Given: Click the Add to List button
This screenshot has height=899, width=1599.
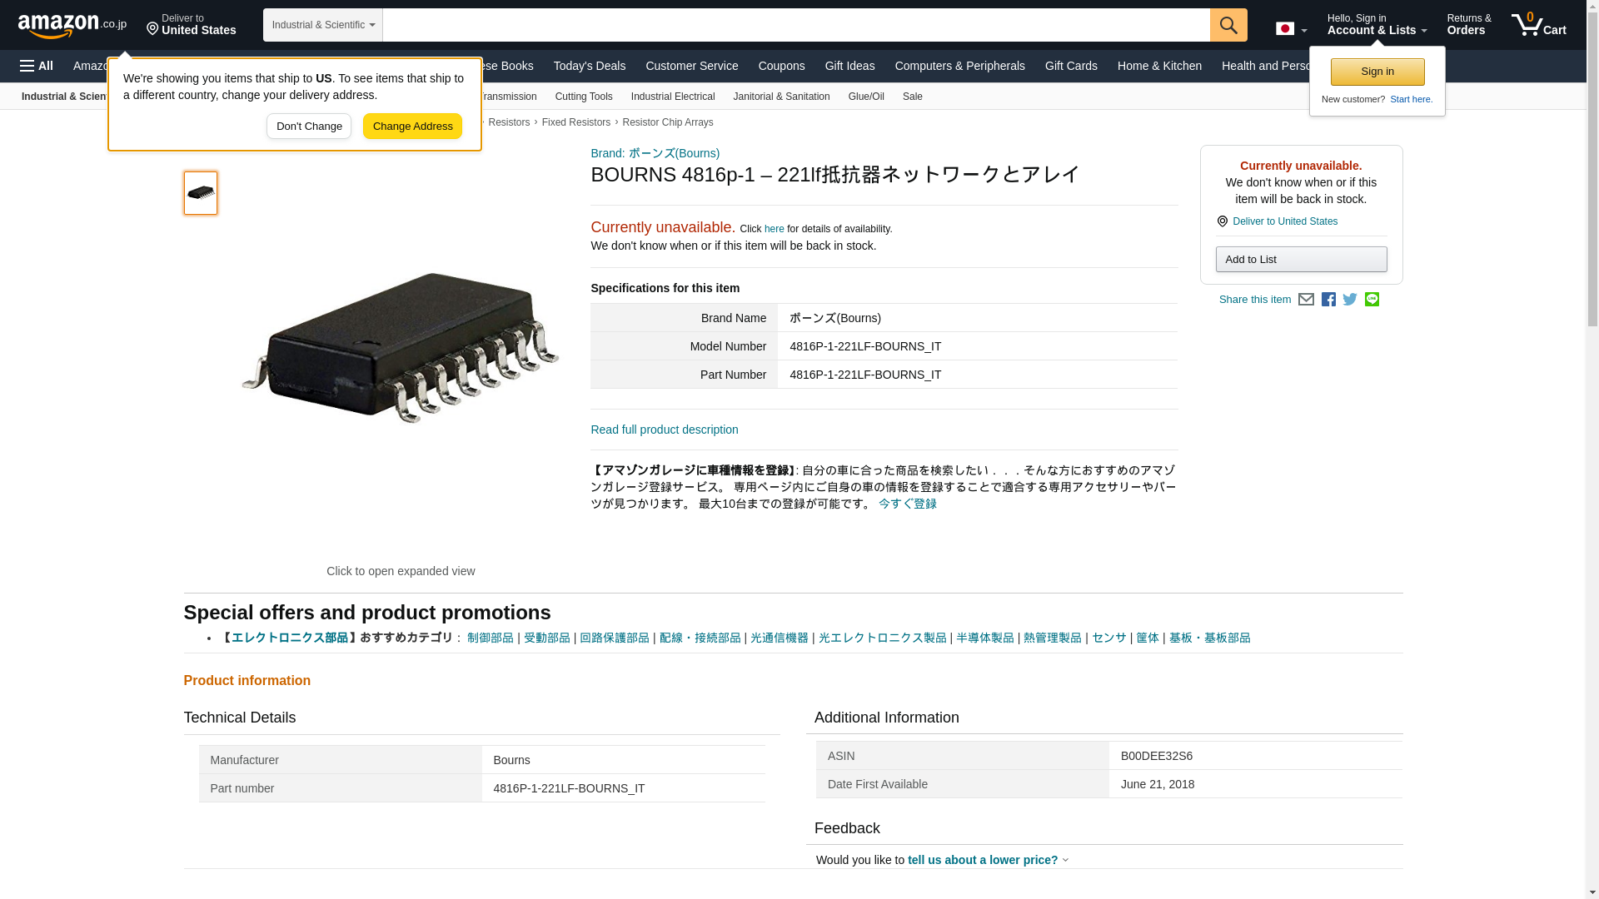Looking at the screenshot, I should pyautogui.click(x=1301, y=260).
